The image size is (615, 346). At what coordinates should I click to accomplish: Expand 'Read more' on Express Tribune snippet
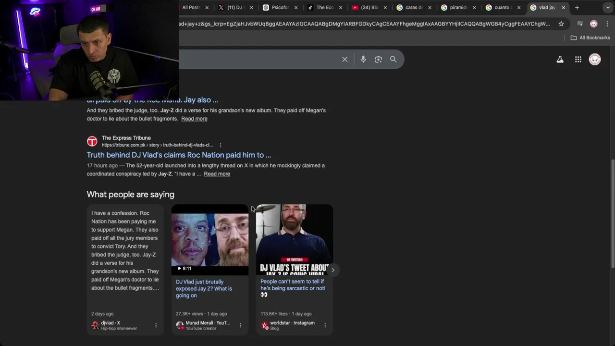[217, 174]
